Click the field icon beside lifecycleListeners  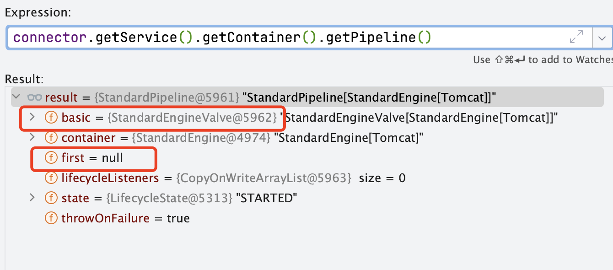(x=50, y=178)
